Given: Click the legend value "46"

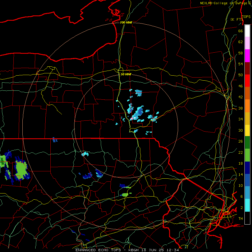Looking at the screenshot, I should 241,86.
